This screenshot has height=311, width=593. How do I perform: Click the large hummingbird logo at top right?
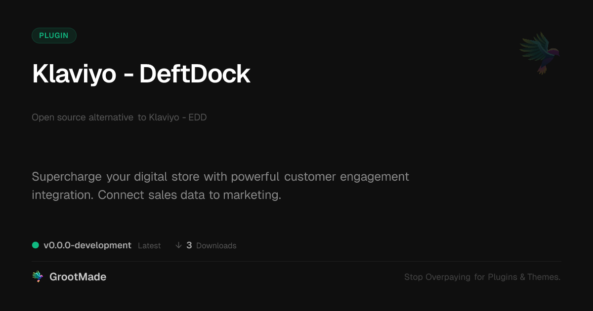(540, 53)
